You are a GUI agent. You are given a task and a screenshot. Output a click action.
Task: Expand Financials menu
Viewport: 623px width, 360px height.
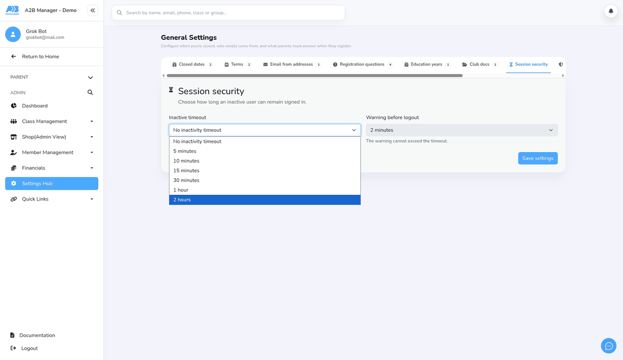[x=52, y=168]
